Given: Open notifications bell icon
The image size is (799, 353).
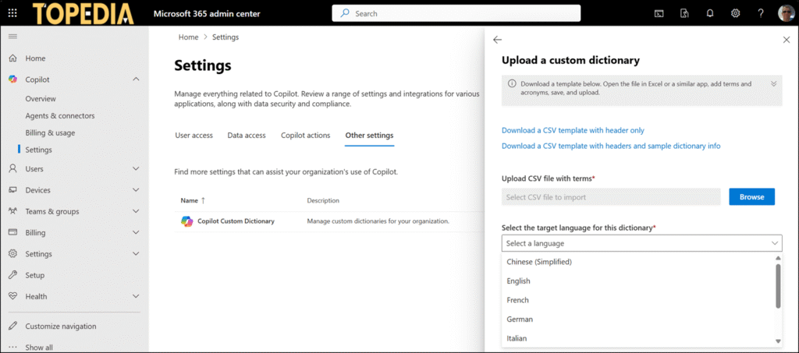Looking at the screenshot, I should 710,14.
